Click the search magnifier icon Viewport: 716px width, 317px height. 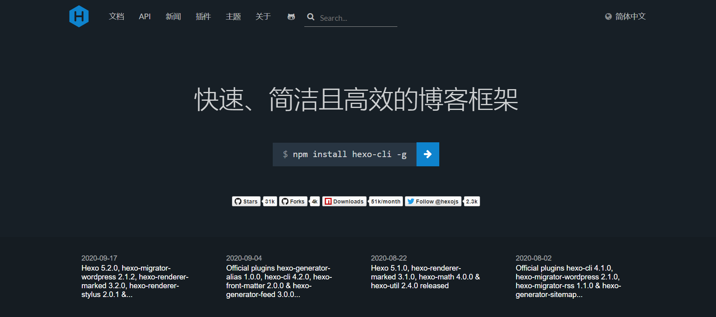(x=311, y=17)
